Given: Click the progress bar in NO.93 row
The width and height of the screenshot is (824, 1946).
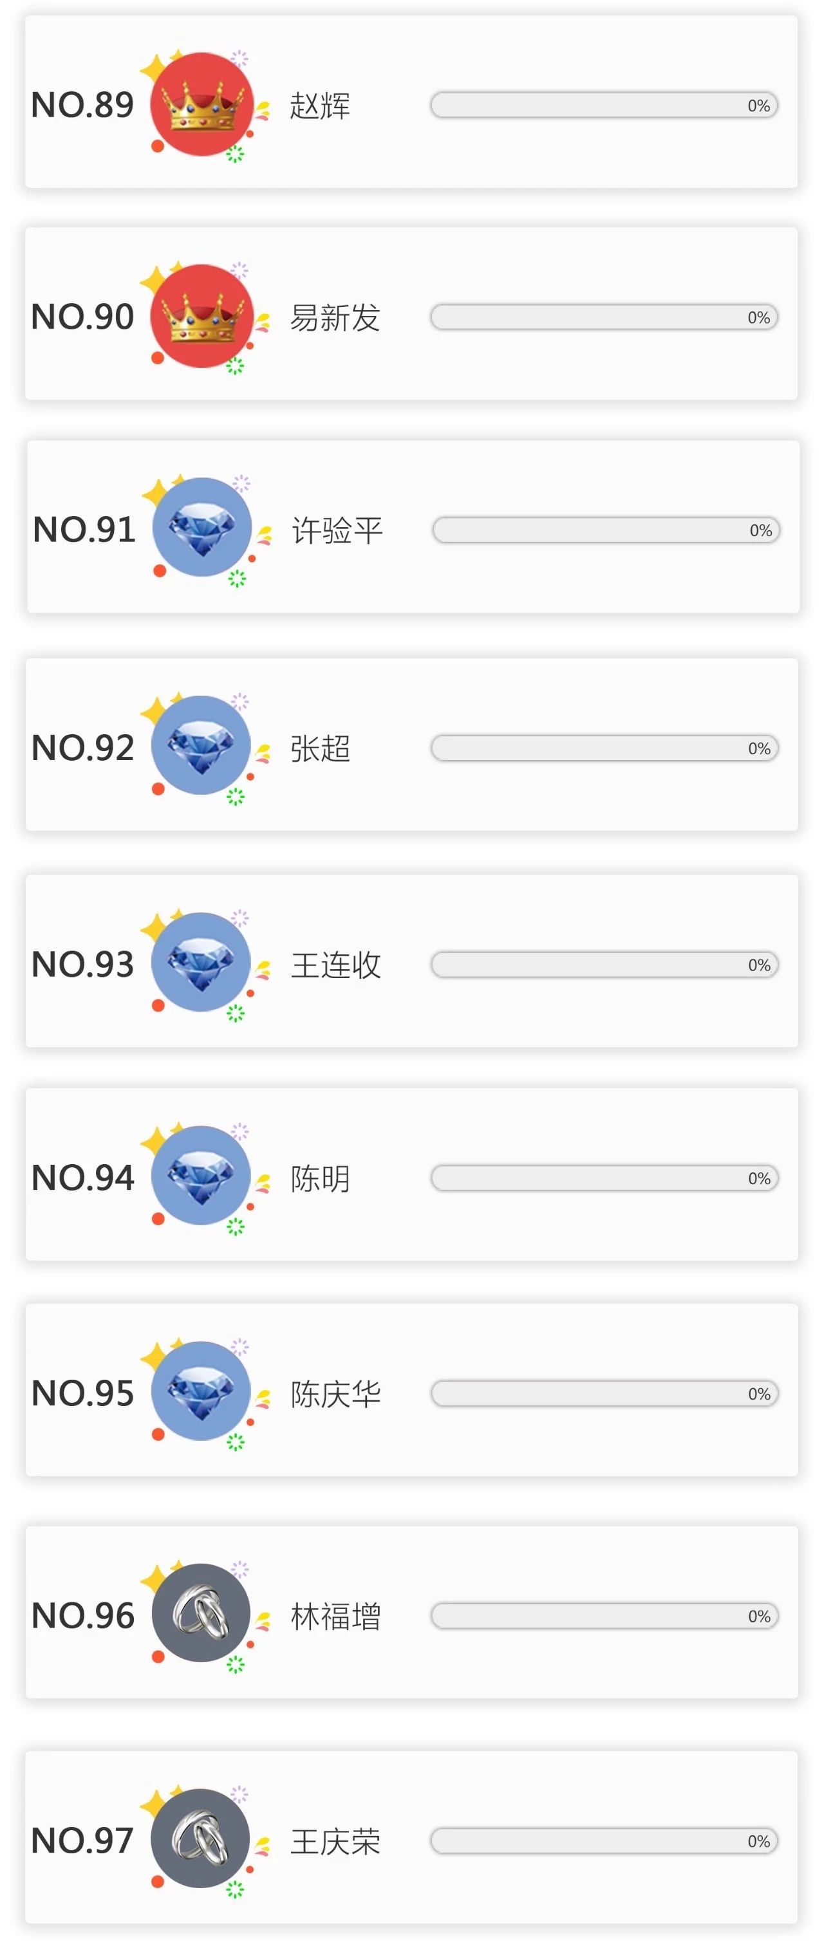Looking at the screenshot, I should [x=604, y=965].
